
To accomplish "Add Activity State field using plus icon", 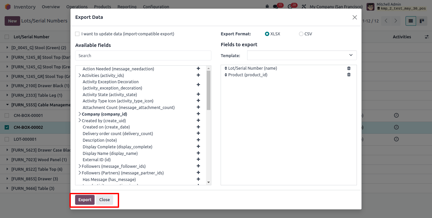I will point(198,94).
